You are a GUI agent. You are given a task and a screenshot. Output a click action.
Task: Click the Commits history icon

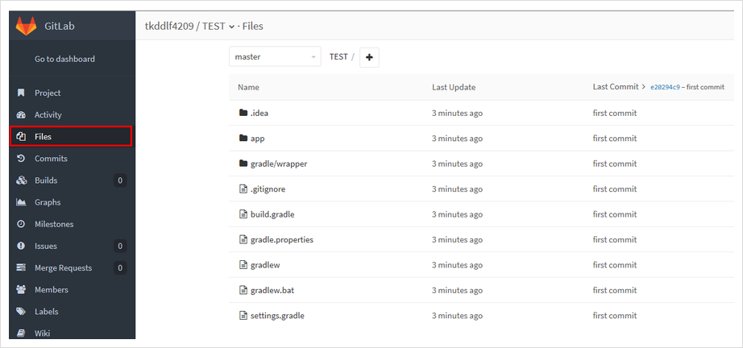(21, 158)
